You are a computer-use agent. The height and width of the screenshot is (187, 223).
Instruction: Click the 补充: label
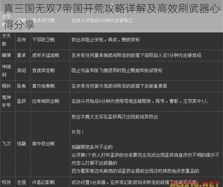coord(77,132)
